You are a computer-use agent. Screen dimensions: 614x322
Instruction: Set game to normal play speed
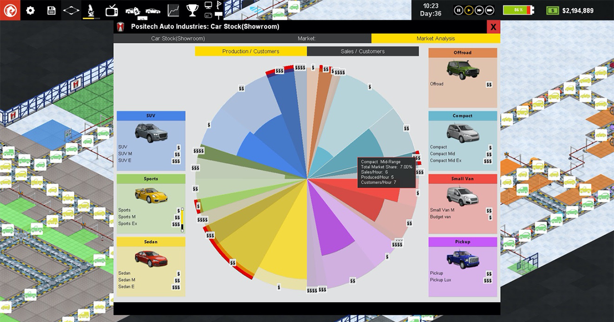point(469,10)
